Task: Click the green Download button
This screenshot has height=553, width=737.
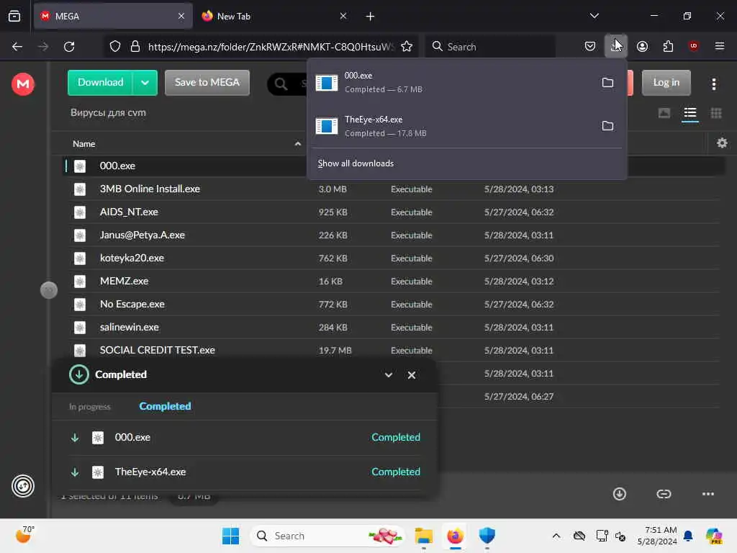Action: point(100,83)
